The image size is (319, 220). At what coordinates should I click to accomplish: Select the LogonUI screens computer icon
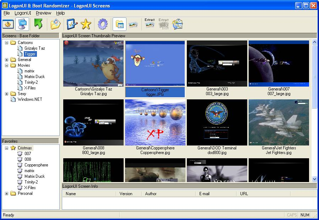coord(22,24)
